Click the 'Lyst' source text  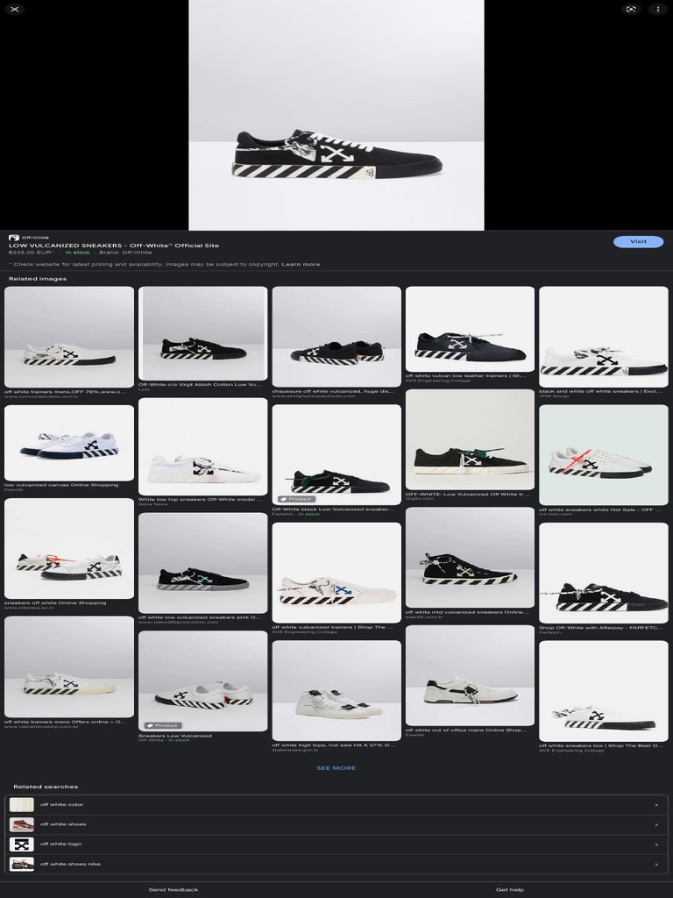[x=144, y=388]
